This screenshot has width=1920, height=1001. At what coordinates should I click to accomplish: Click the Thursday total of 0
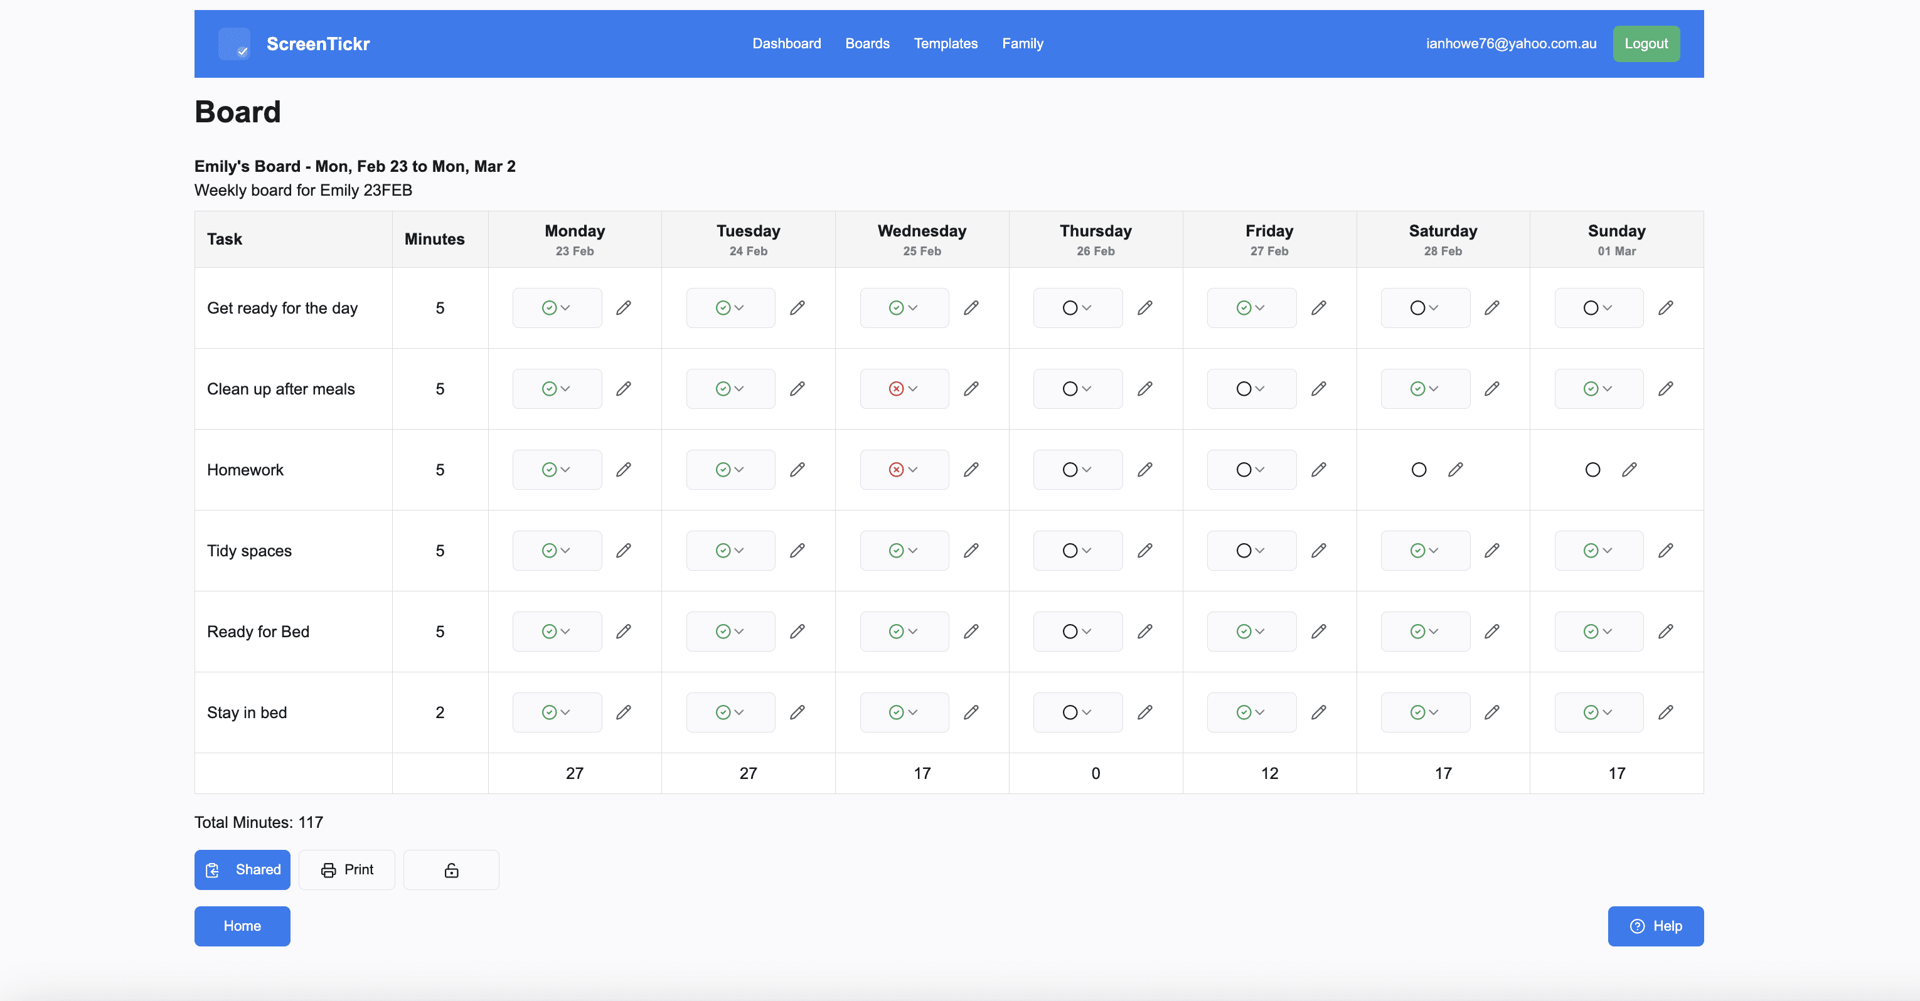tap(1096, 773)
